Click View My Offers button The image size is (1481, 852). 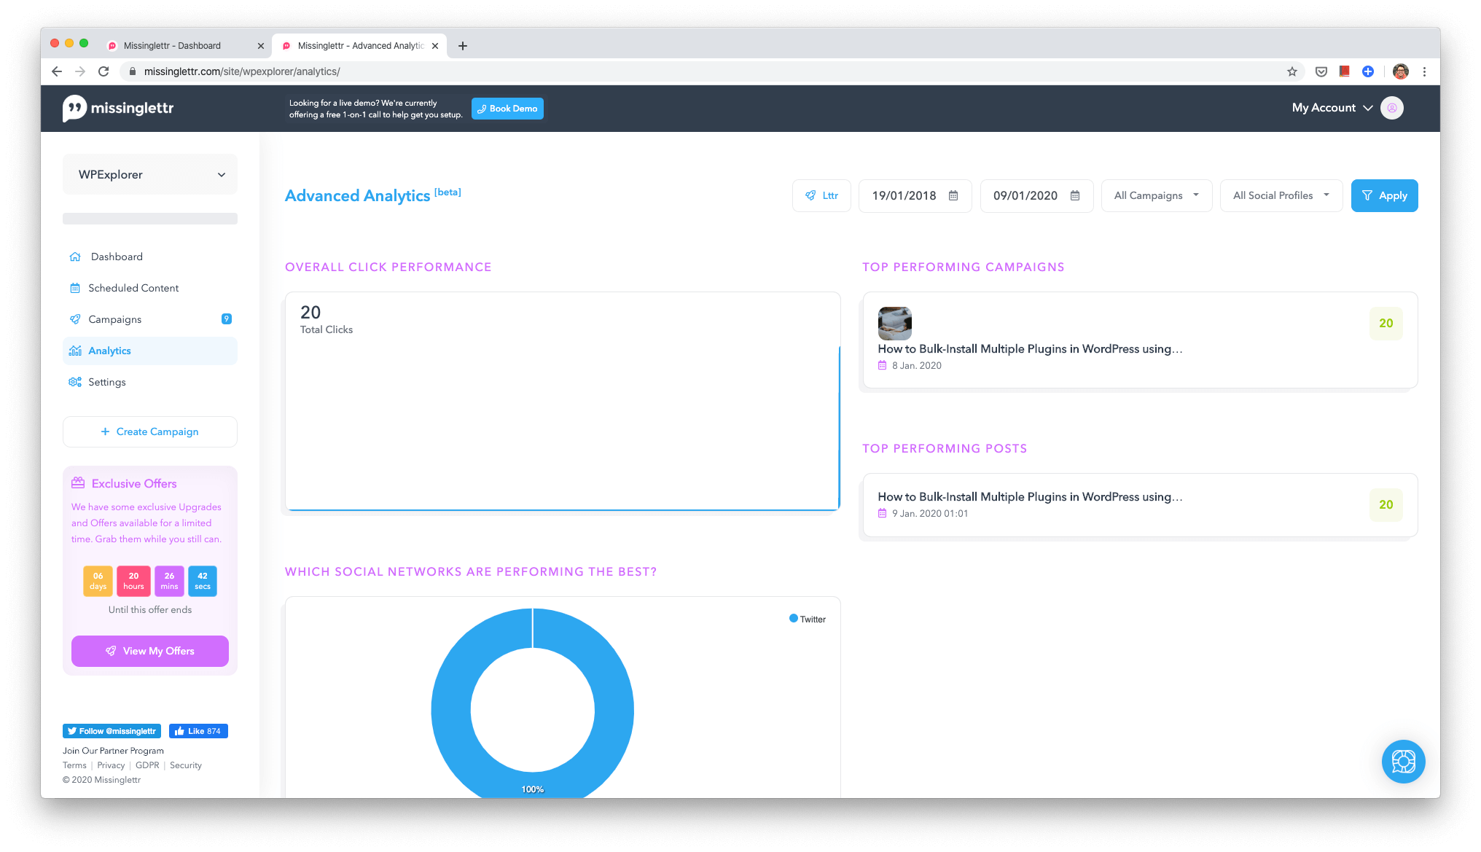point(150,651)
